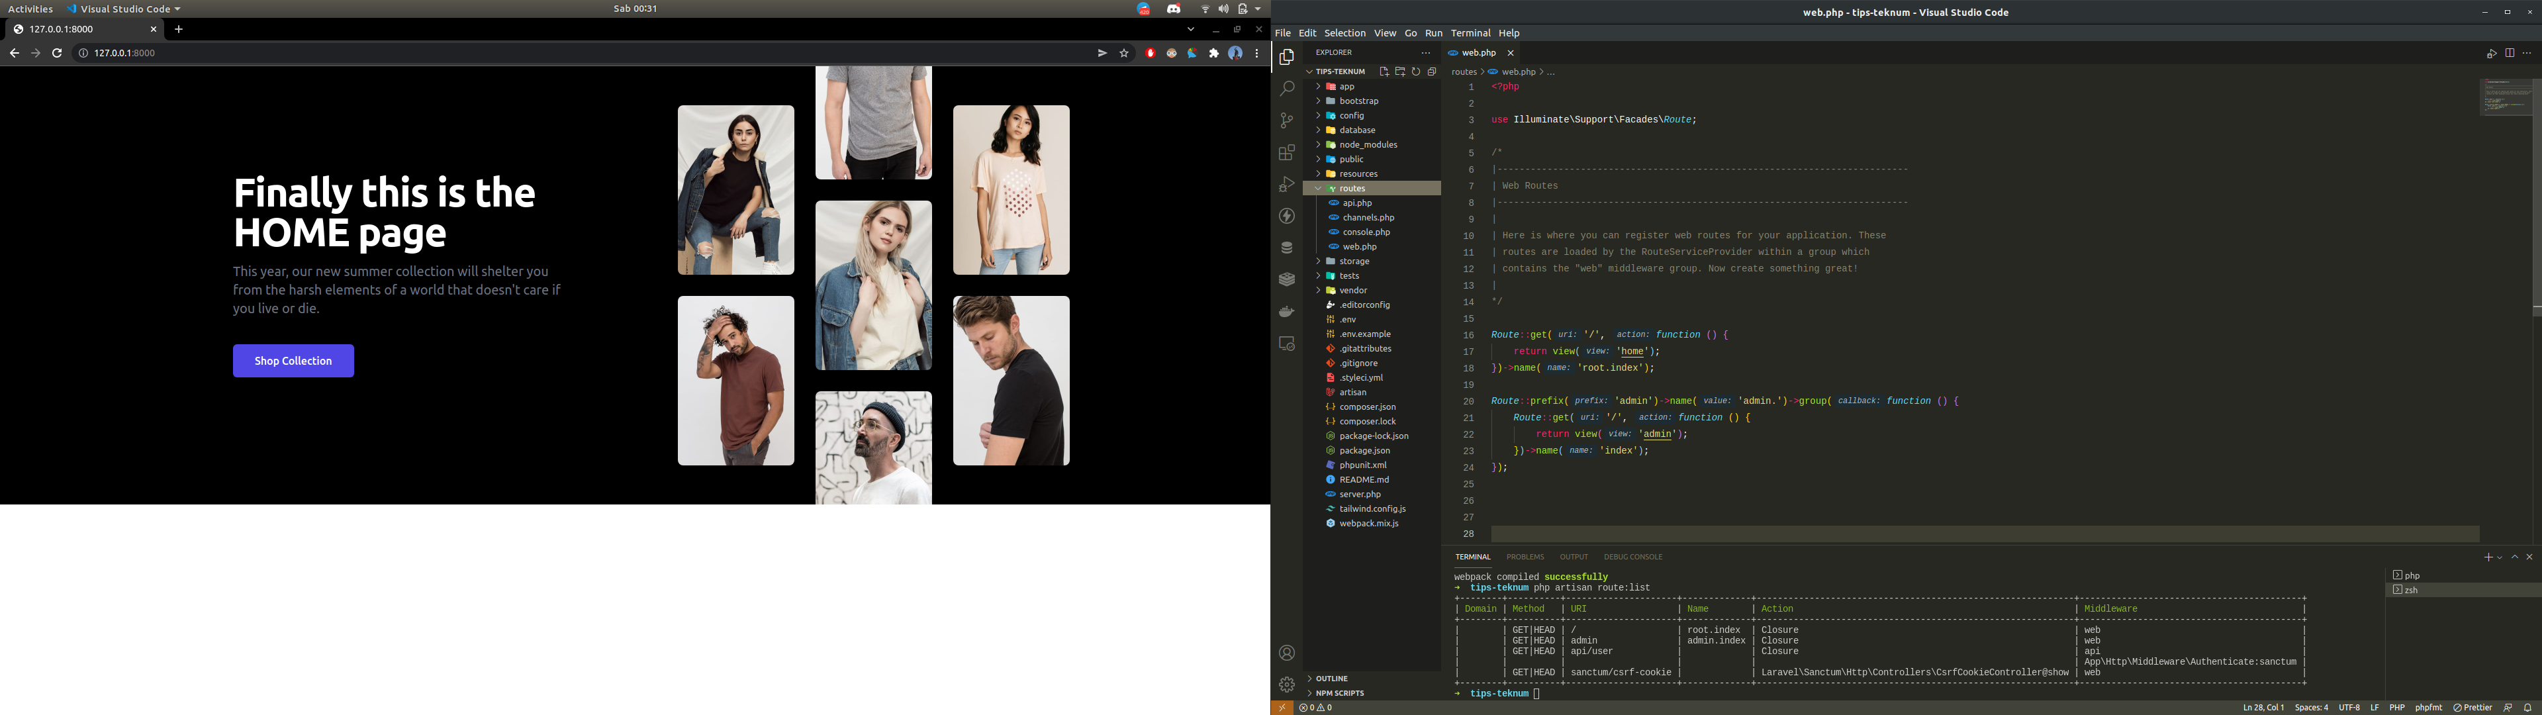Collapse all folders in Explorer
Viewport: 2542px width, 715px height.
click(1432, 72)
